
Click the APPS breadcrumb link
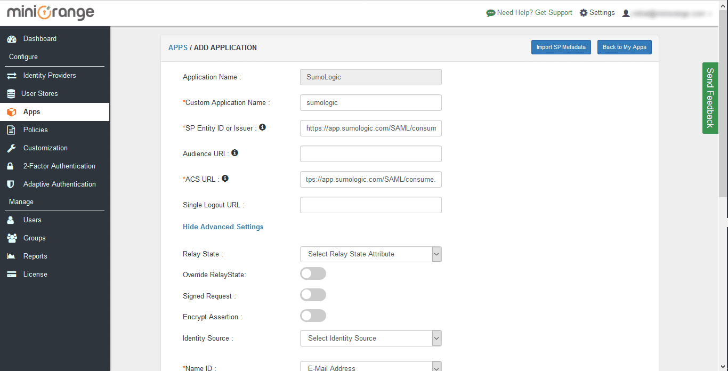click(178, 47)
